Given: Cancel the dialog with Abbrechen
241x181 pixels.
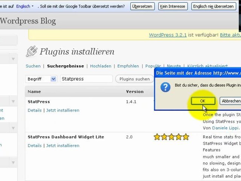Looking at the screenshot, I should click(x=231, y=101).
